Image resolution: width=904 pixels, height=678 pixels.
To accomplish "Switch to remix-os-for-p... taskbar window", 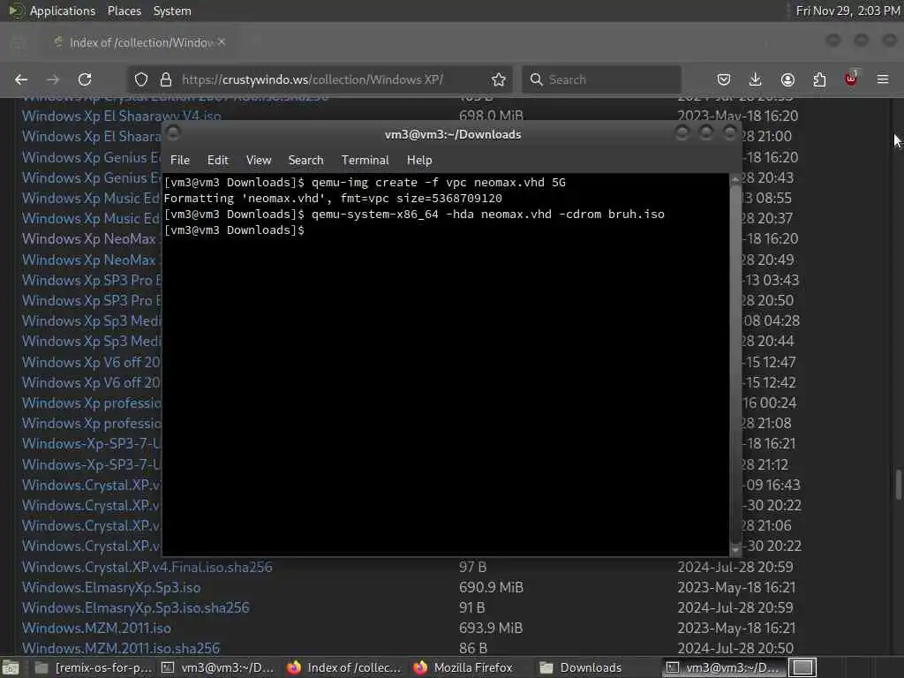I will pos(94,667).
